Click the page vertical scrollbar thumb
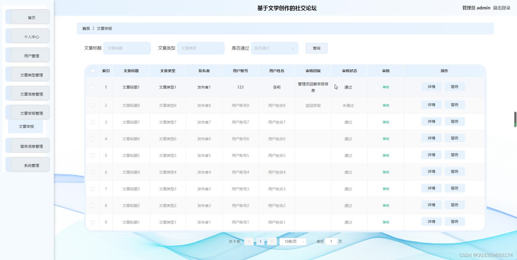 pos(515,119)
